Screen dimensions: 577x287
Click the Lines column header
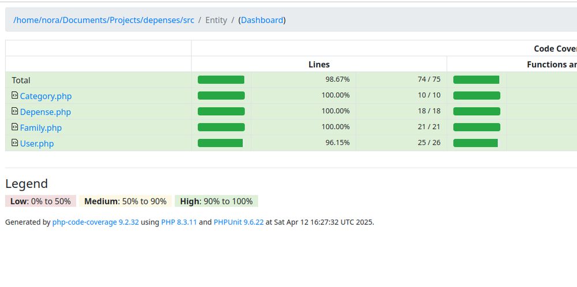pyautogui.click(x=319, y=65)
